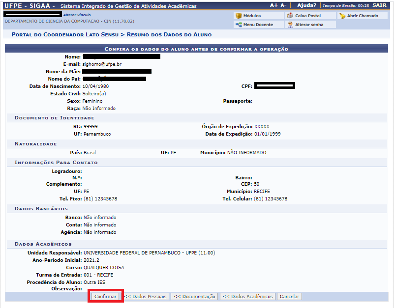Screen dimensions: 394x308
Task: Open the Caixa Postal envelope icon
Action: point(290,16)
